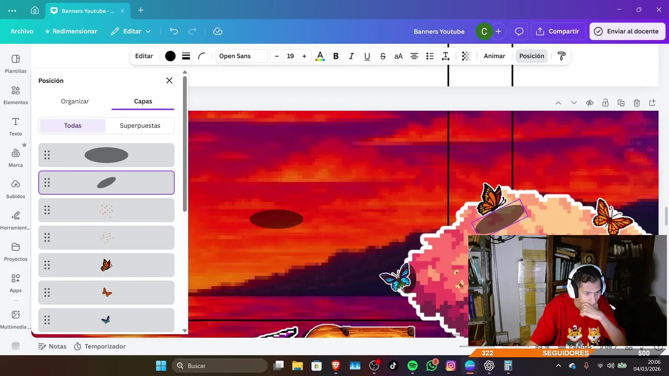Screen dimensions: 669x376
Task: Select the tilted gray ellipse layer
Action: coord(106,183)
